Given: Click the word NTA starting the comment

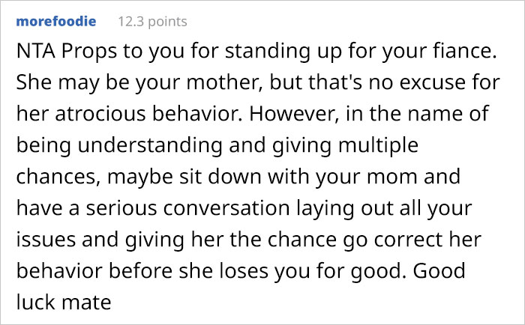Looking at the screenshot, I should (x=36, y=51).
